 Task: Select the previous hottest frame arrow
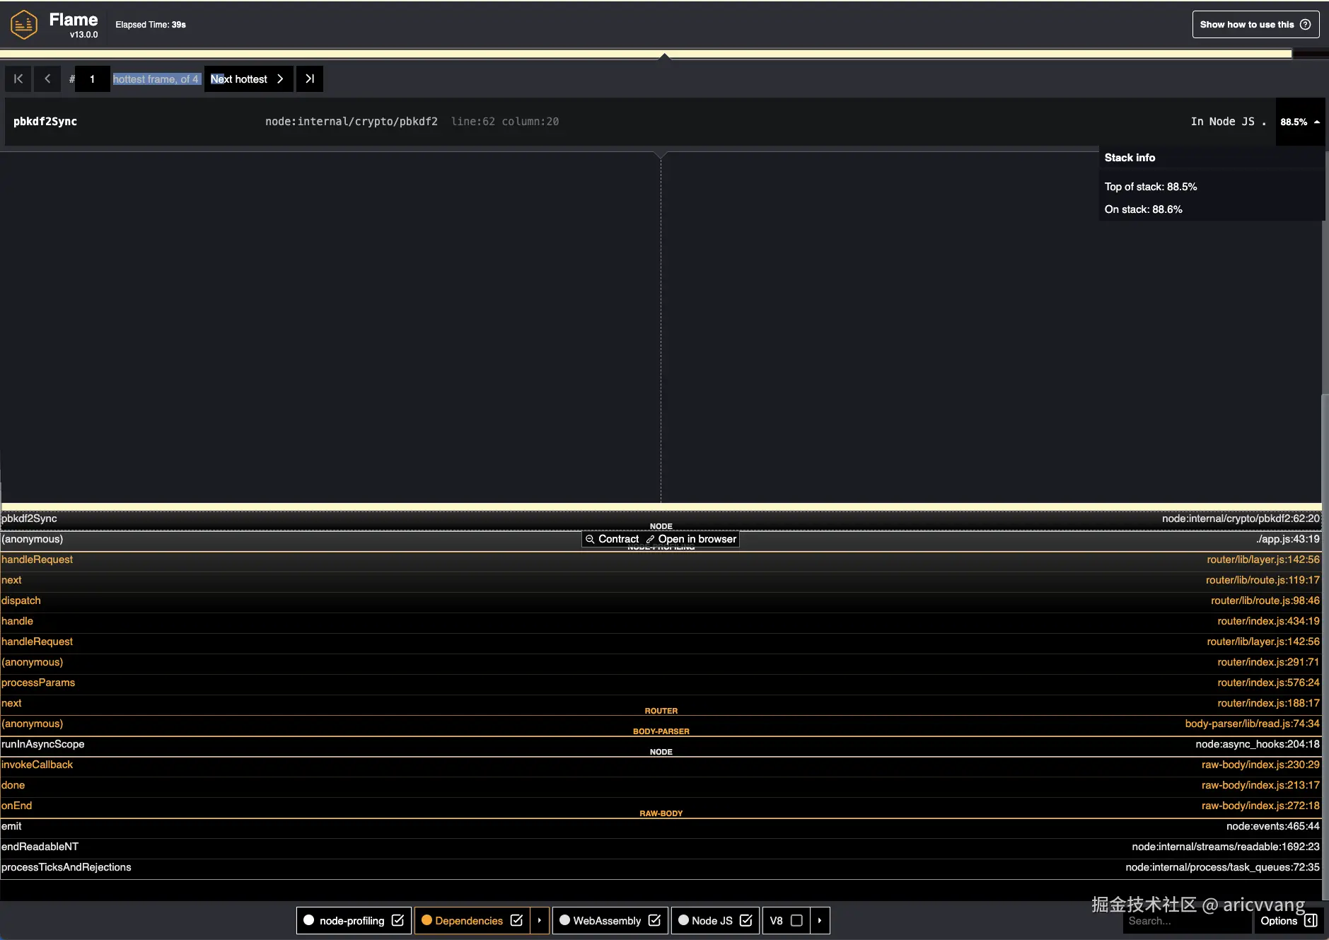pyautogui.click(x=47, y=79)
